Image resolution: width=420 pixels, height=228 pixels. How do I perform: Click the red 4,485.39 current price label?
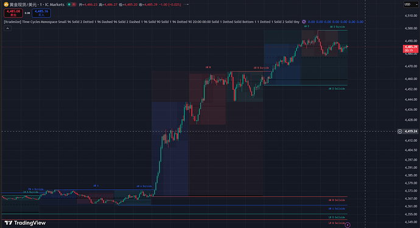pyautogui.click(x=411, y=49)
